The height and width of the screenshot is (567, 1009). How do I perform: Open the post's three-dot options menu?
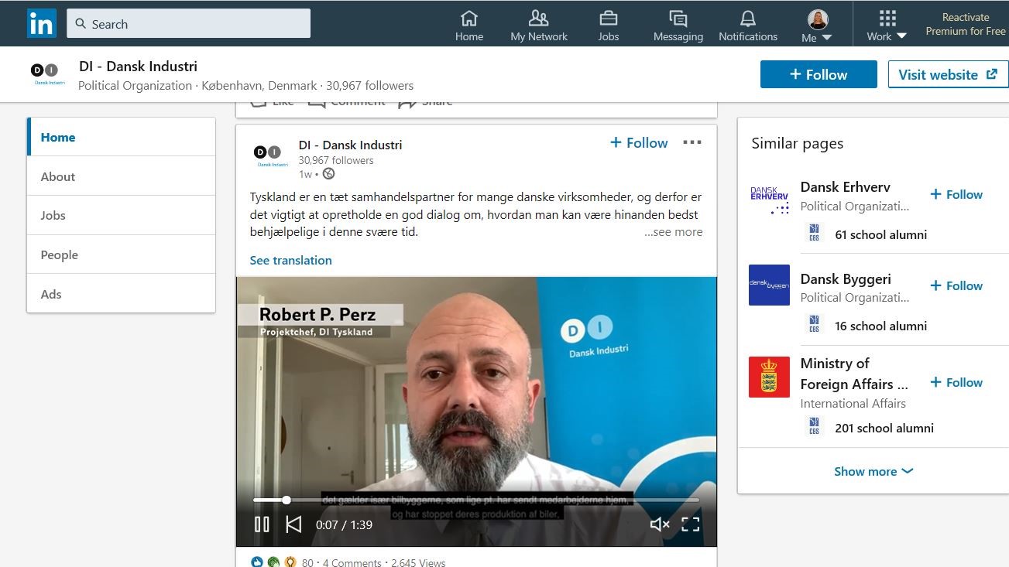tap(692, 142)
